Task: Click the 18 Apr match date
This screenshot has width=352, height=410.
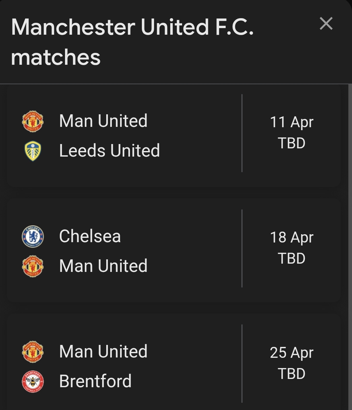Action: point(291,237)
